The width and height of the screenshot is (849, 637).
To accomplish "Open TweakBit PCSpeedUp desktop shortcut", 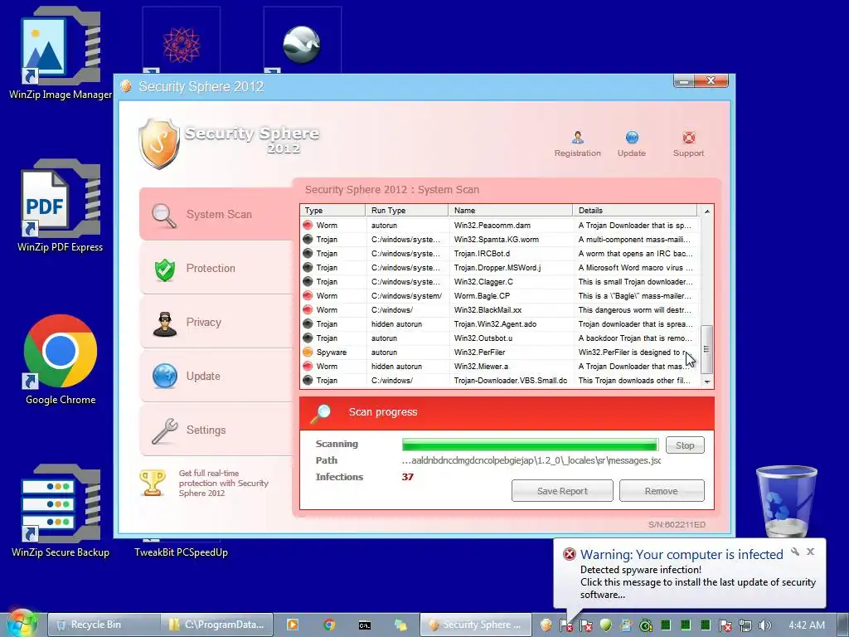I will pyautogui.click(x=181, y=552).
